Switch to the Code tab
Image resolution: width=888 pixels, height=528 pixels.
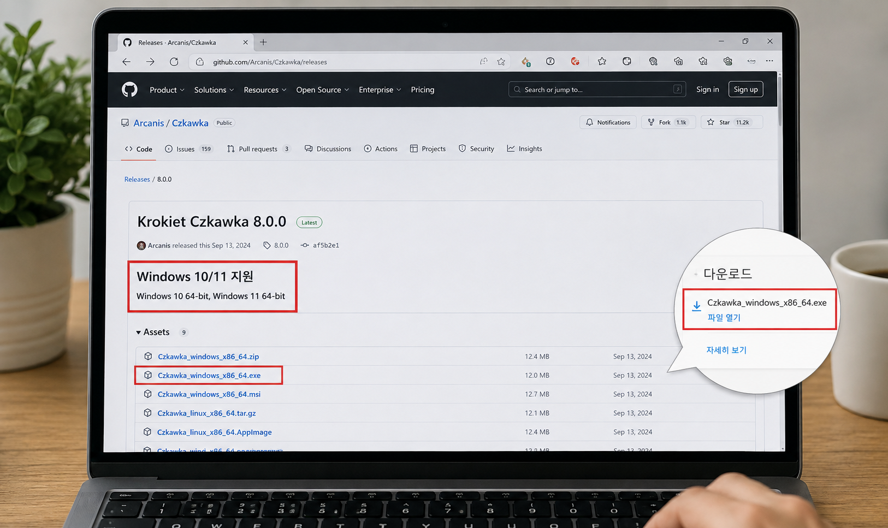point(139,149)
